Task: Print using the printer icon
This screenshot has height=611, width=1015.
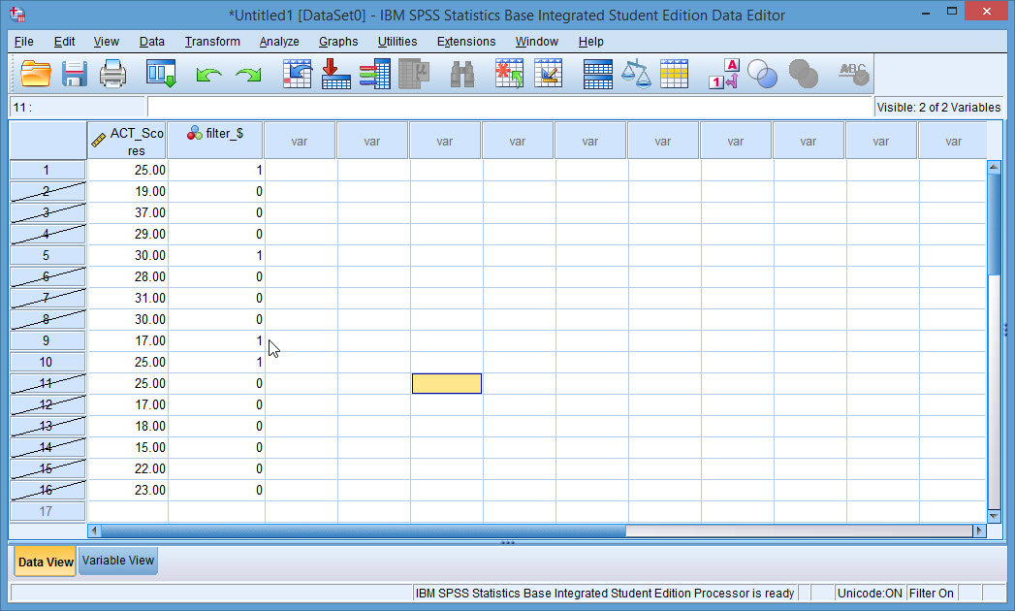Action: click(x=112, y=74)
